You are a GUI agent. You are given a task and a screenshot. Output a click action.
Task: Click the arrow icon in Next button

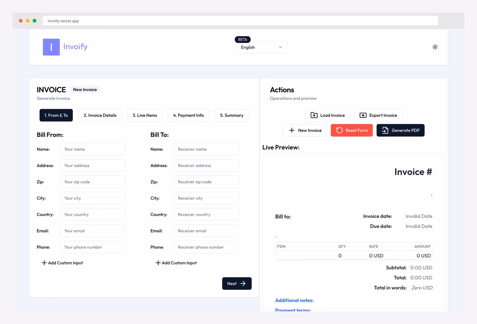coord(243,283)
